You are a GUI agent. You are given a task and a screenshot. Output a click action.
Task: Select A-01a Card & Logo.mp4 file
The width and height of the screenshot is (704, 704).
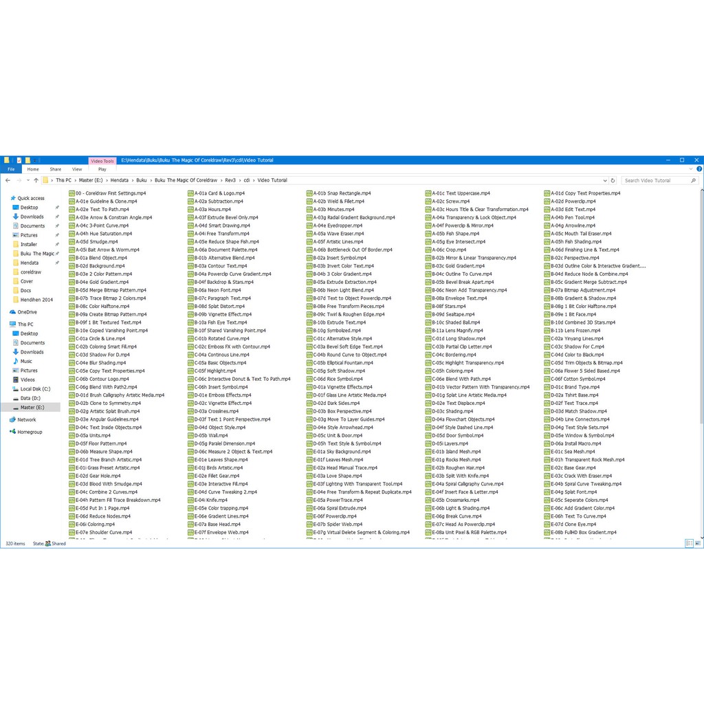click(219, 193)
